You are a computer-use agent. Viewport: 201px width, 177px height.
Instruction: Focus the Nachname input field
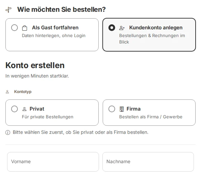[148, 162]
